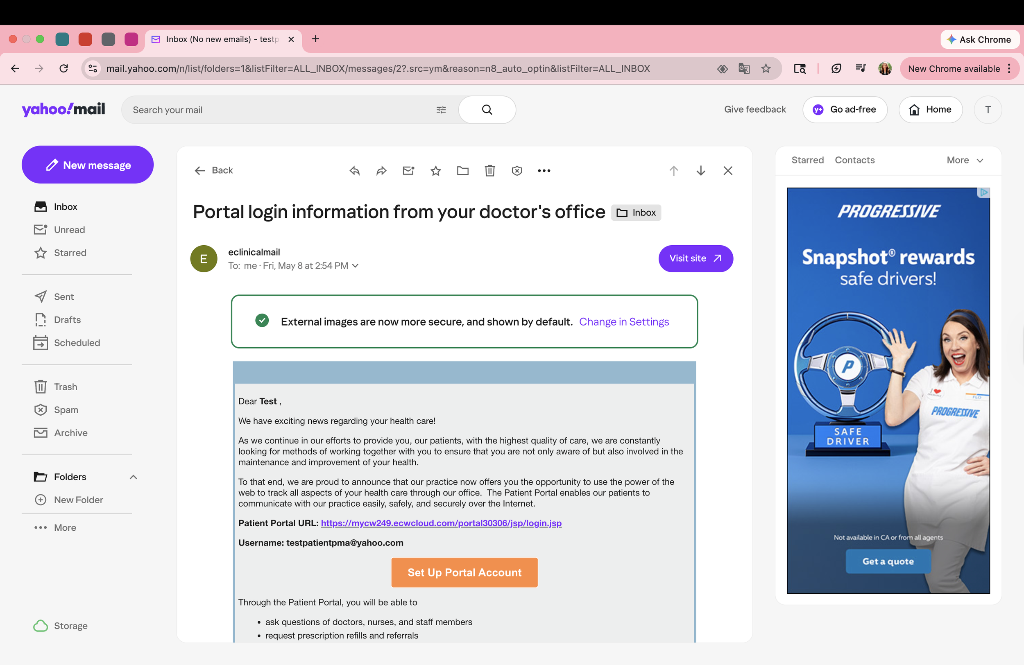Open the Starred folder in sidebar
This screenshot has width=1024, height=665.
tap(60, 253)
